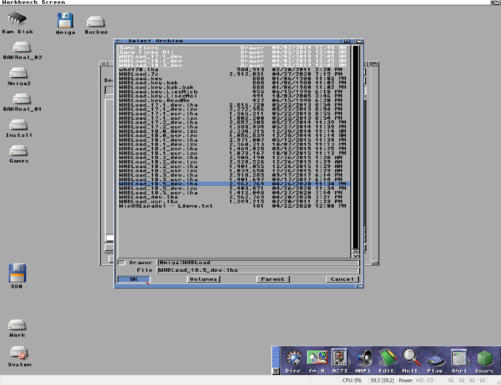Viewport: 501px width, 385px height.
Task: Open the Game Fixes All drawer
Action: [x=234, y=52]
